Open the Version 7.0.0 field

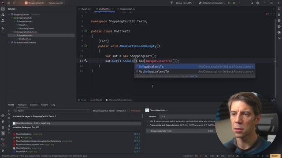[187, 116]
